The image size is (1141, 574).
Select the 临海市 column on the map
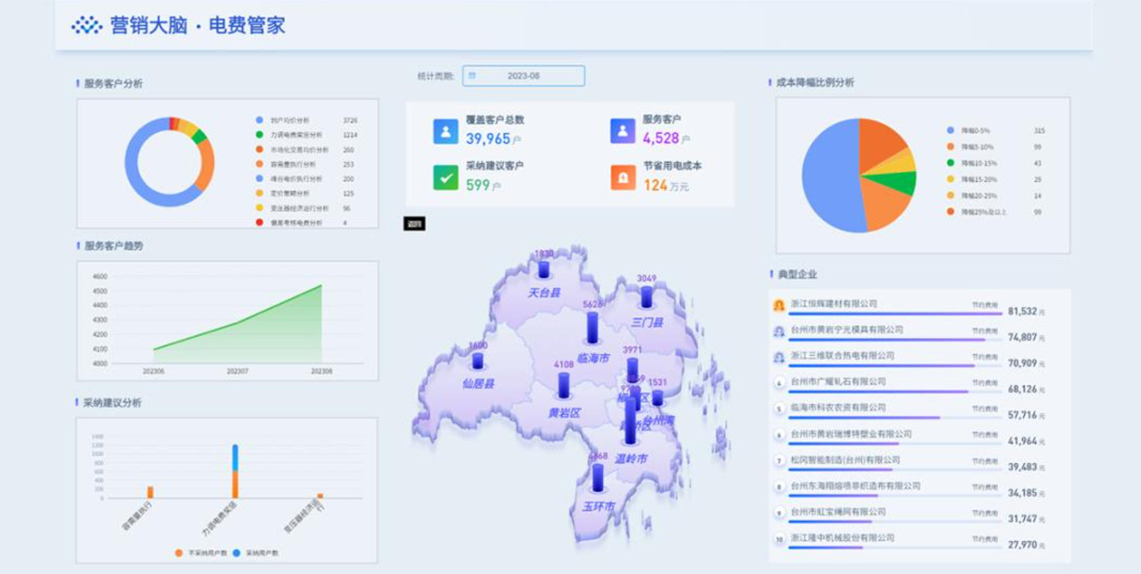click(x=592, y=327)
